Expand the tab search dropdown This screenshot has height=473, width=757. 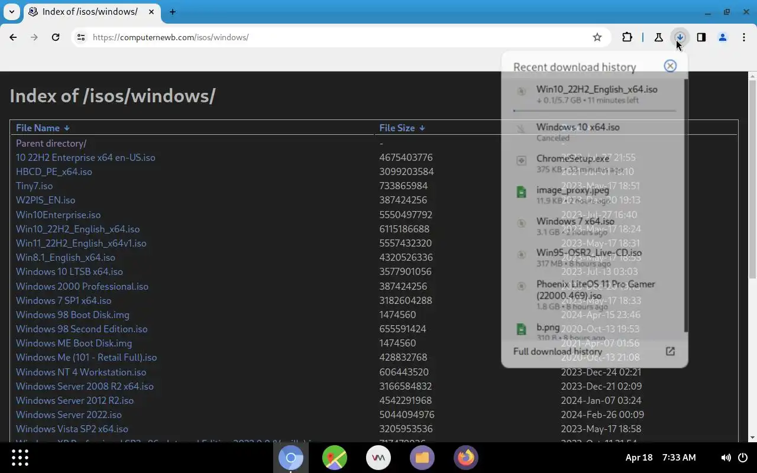(x=11, y=12)
